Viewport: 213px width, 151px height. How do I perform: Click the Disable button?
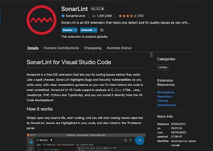coord(67,30)
